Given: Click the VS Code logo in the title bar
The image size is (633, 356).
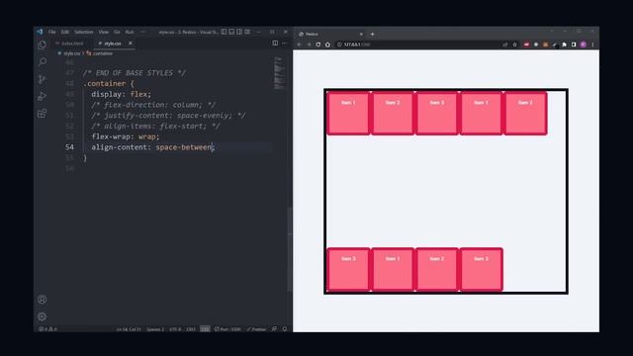Looking at the screenshot, I should pos(40,32).
